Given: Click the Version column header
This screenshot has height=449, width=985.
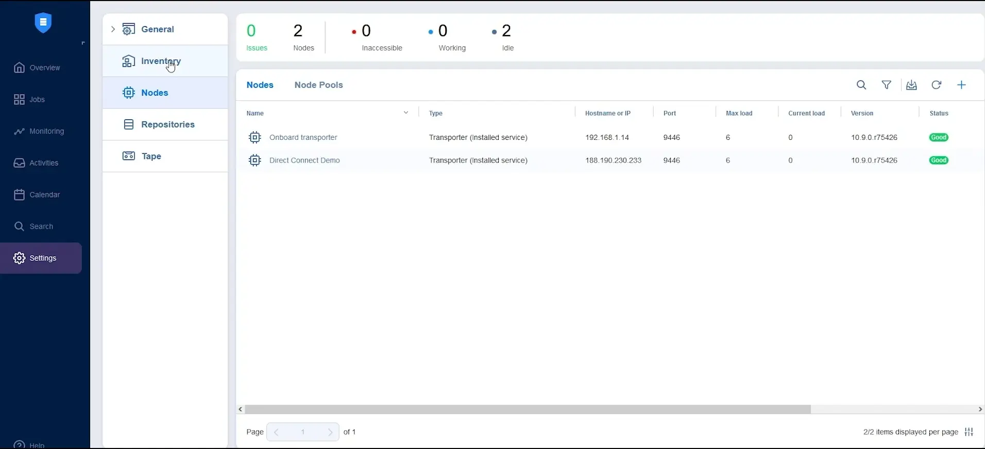Looking at the screenshot, I should point(862,114).
